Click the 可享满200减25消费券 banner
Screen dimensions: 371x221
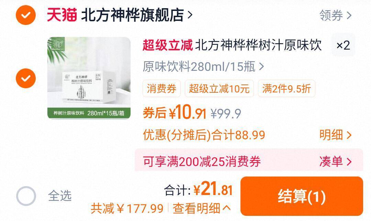coord(249,160)
